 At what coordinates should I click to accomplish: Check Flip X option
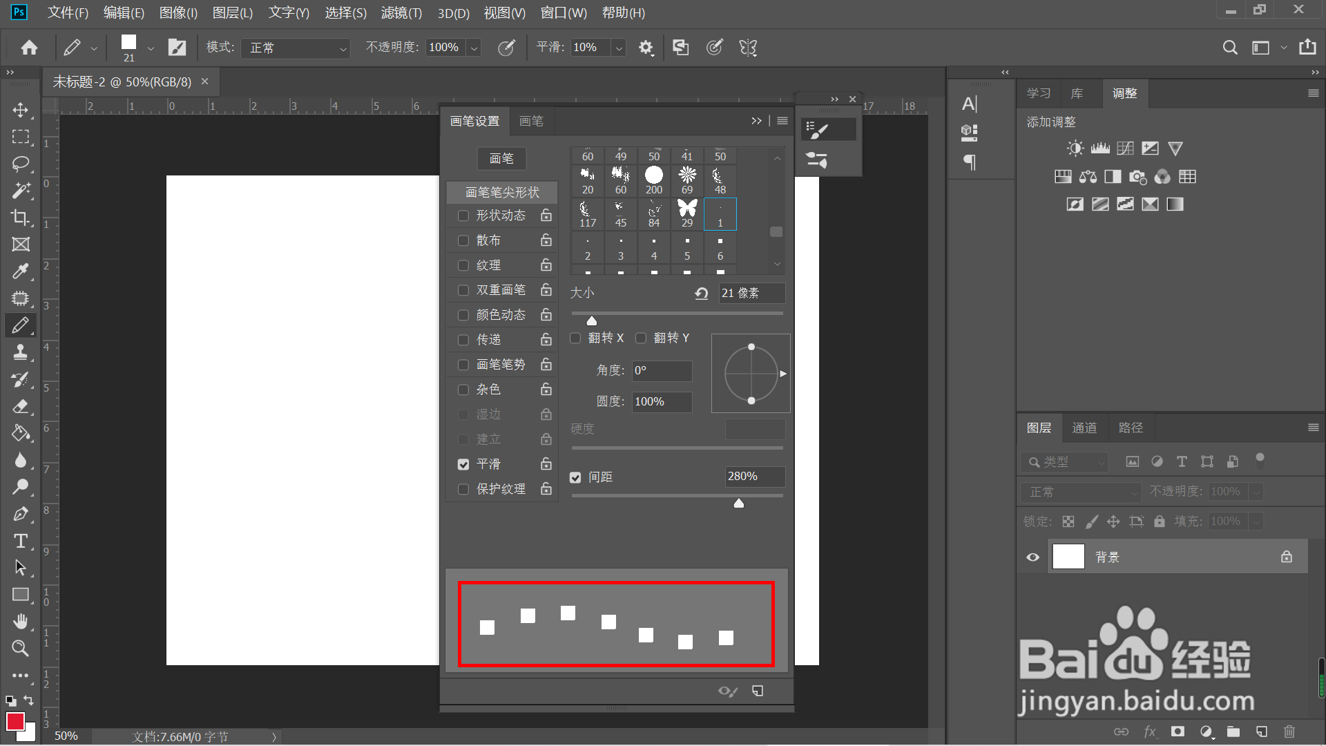(x=575, y=338)
